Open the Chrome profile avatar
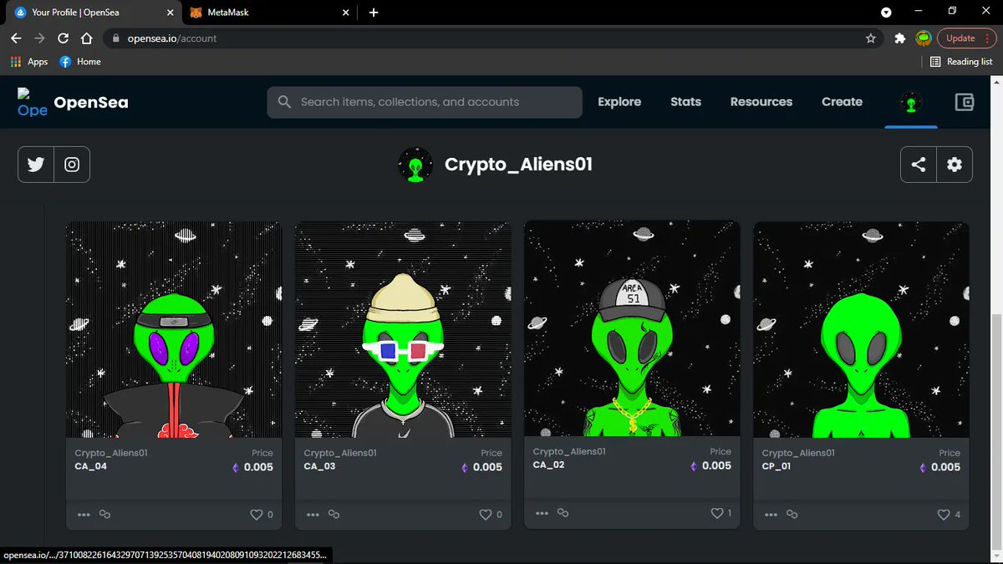Viewport: 1003px width, 564px height. (924, 38)
